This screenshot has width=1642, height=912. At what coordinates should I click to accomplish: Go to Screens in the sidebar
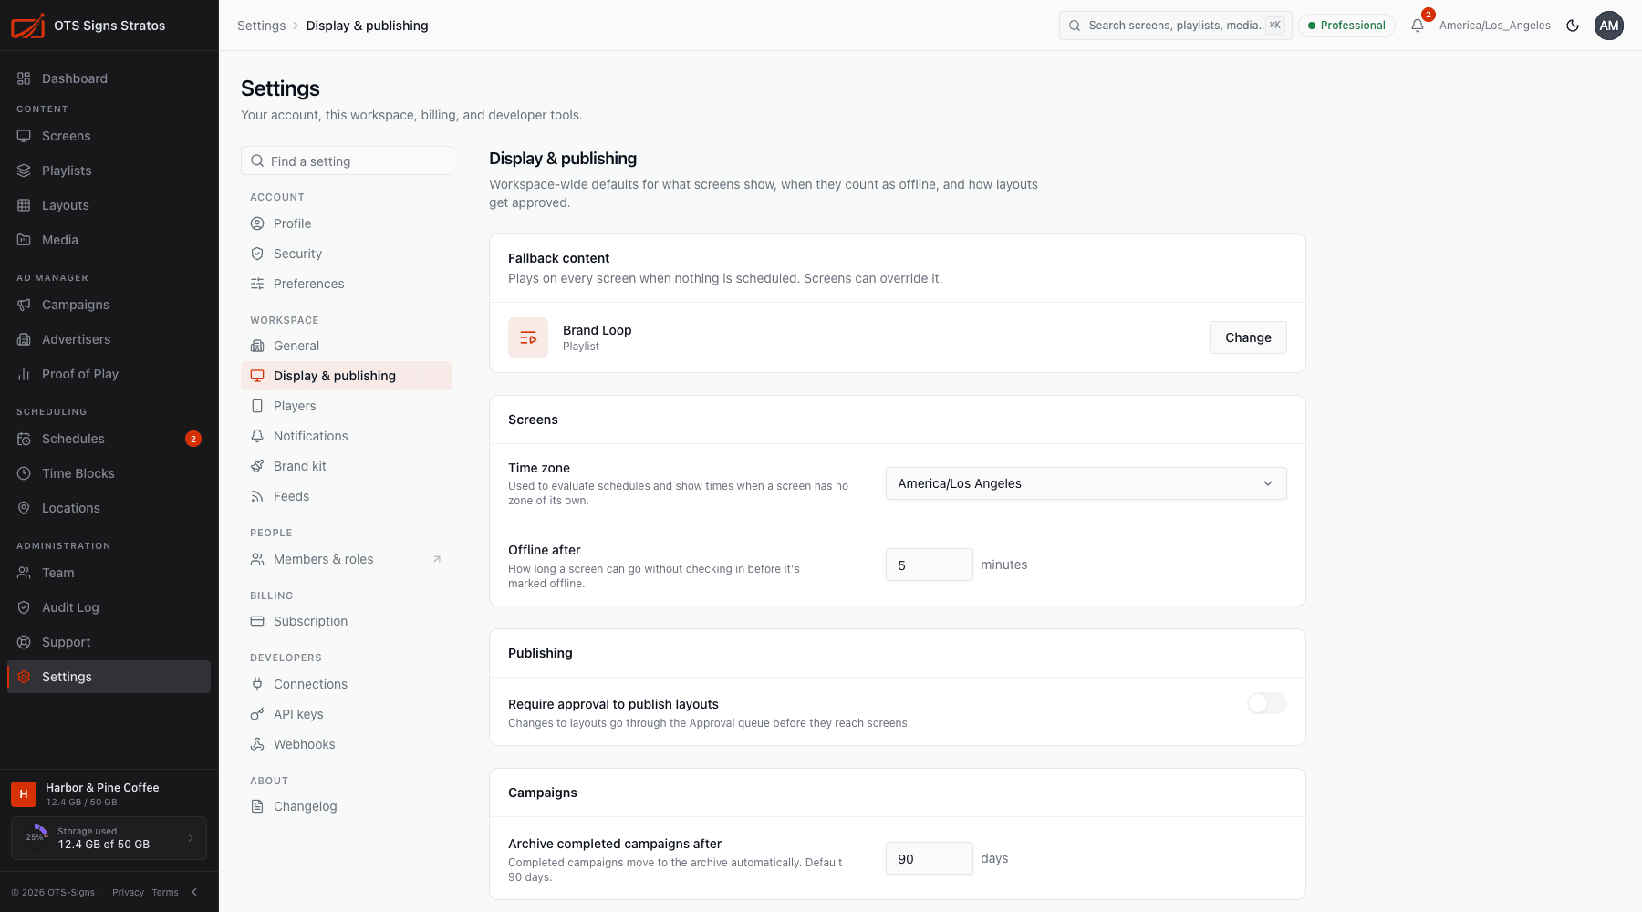(109, 136)
